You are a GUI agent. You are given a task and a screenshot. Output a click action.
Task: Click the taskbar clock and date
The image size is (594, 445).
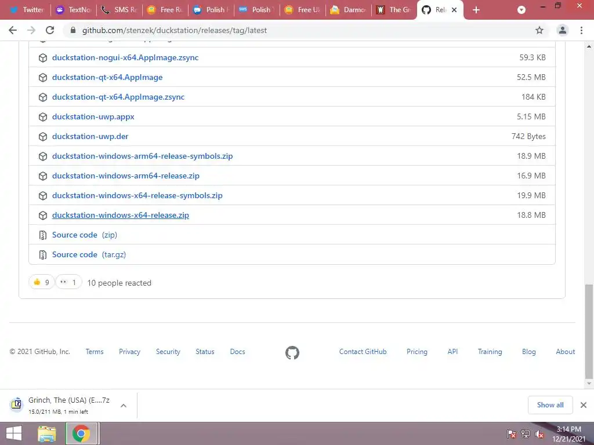pyautogui.click(x=568, y=434)
